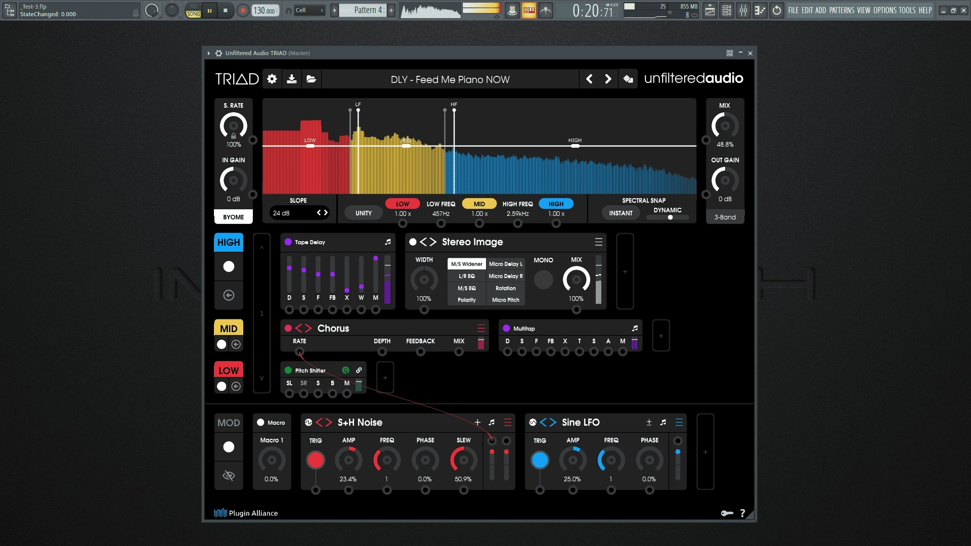This screenshot has width=971, height=546.
Task: Click the randomize dice icon beside preset arrows
Action: (x=628, y=79)
